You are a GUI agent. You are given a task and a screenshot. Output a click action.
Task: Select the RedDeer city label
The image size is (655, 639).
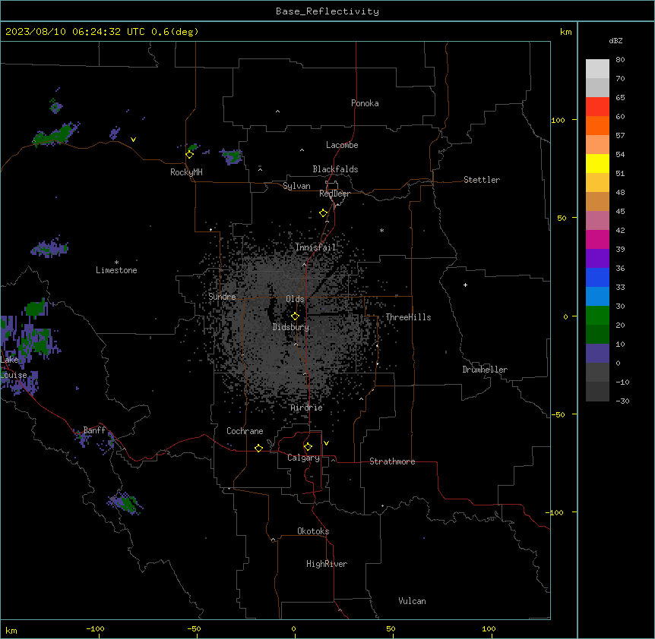[334, 194]
